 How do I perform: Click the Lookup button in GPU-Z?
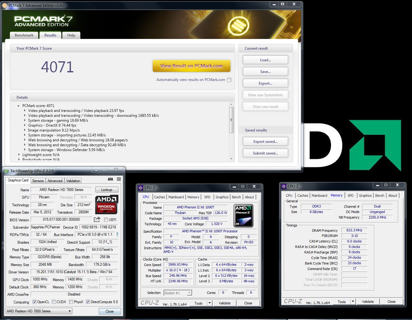click(x=106, y=190)
